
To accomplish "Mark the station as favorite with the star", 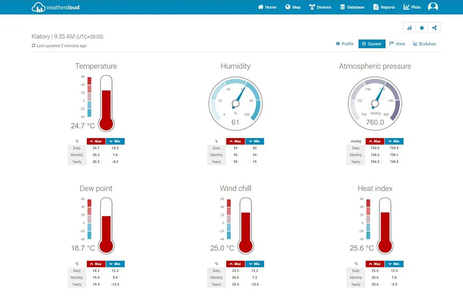I will point(422,28).
